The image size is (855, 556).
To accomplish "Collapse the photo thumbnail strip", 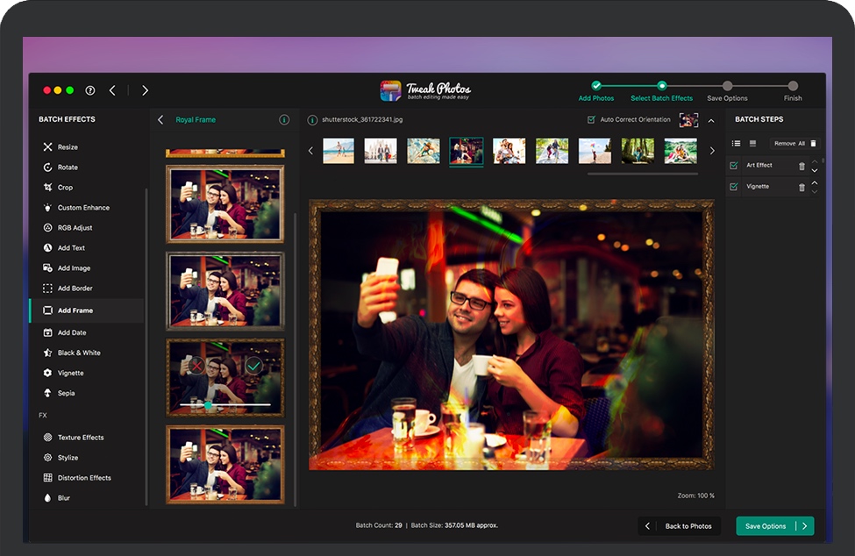I will [x=711, y=120].
